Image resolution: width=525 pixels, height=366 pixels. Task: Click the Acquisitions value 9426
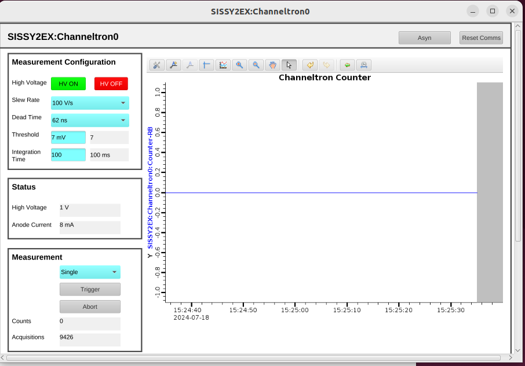[x=90, y=339]
